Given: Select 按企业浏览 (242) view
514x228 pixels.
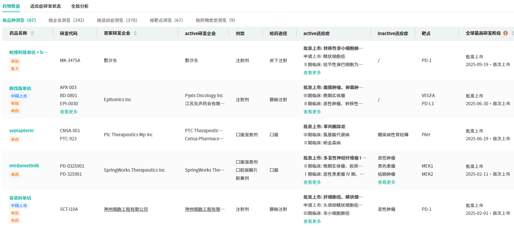Looking at the screenshot, I should (66, 20).
